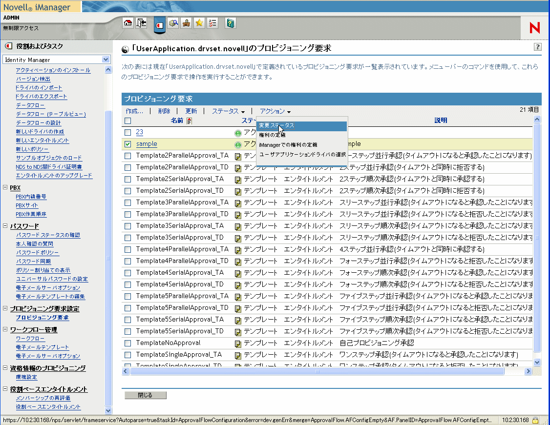This screenshot has height=425, width=550.
Task: Open the View Objects magnifier icon
Action: click(x=173, y=23)
